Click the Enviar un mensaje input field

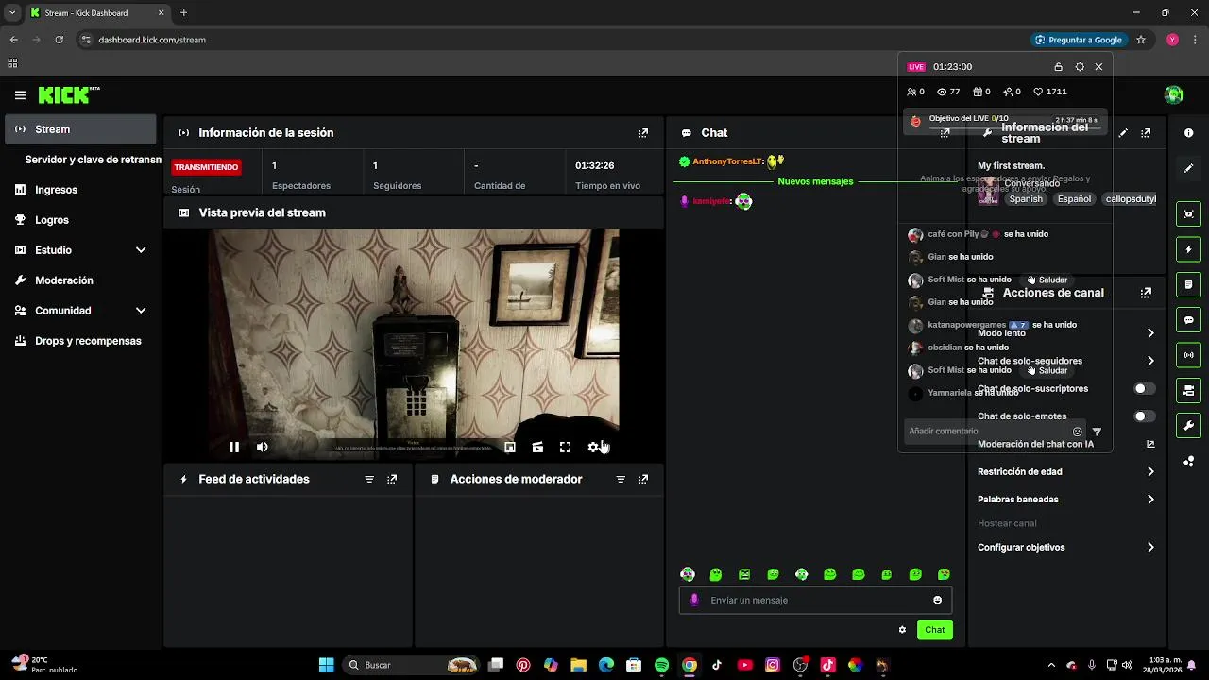[x=815, y=600]
